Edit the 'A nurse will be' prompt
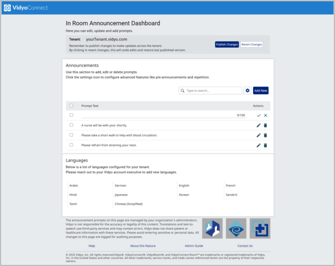 tap(259, 125)
